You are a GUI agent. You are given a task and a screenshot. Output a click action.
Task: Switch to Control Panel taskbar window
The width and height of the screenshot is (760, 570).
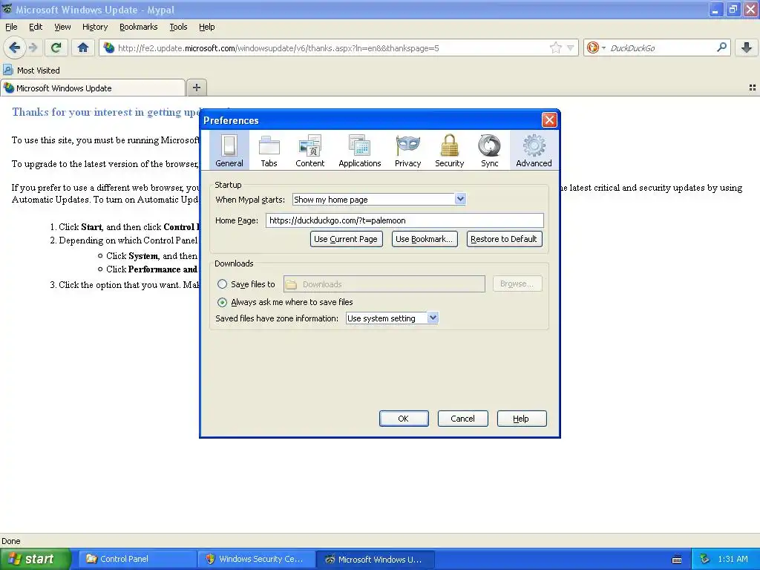click(x=137, y=559)
